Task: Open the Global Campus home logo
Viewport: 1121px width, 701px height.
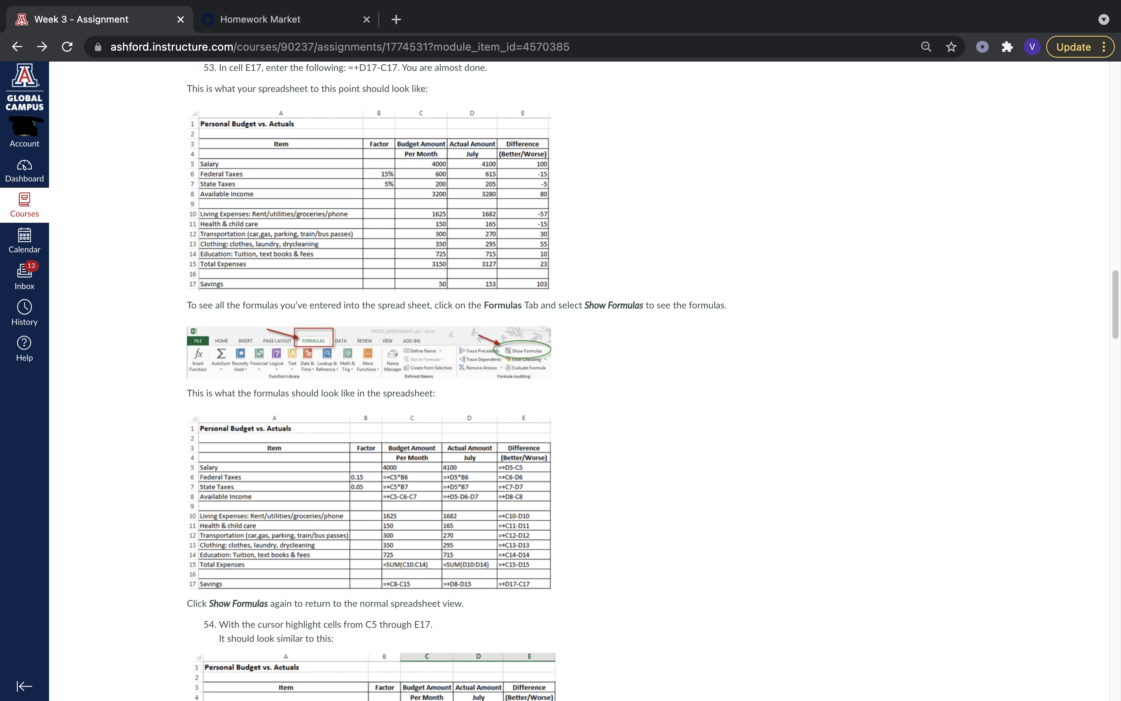Action: point(25,87)
